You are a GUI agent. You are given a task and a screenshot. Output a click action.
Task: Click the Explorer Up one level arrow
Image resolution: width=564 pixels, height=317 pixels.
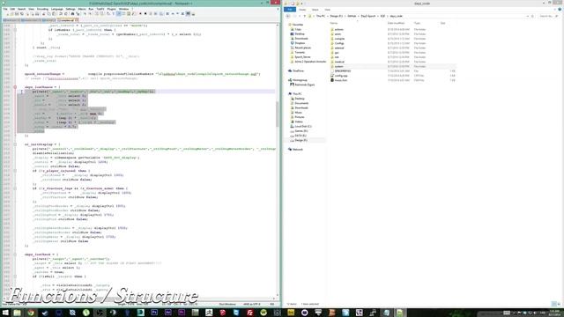305,16
